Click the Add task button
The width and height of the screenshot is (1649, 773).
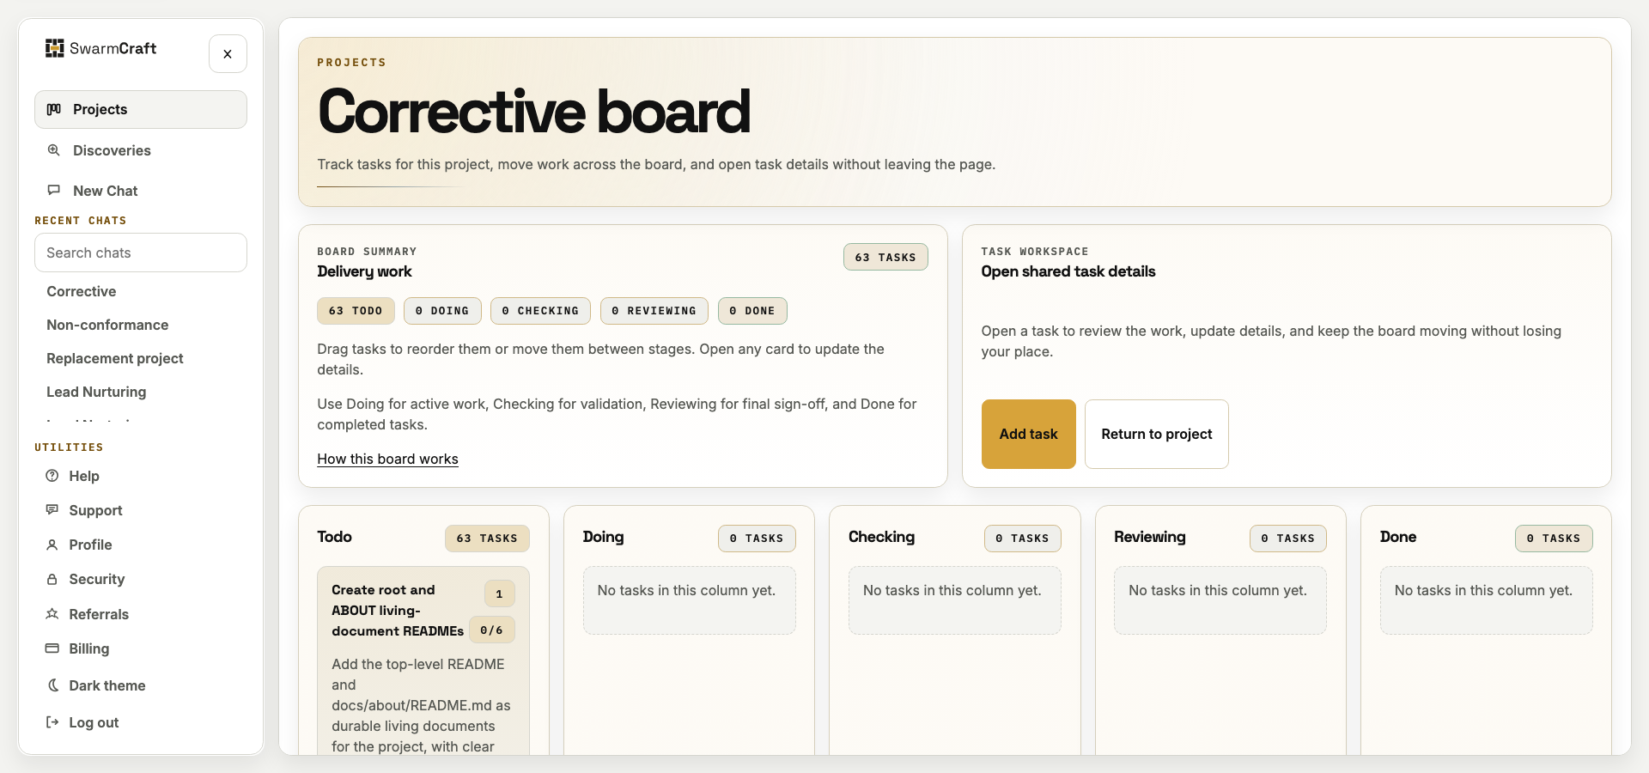[x=1028, y=434]
